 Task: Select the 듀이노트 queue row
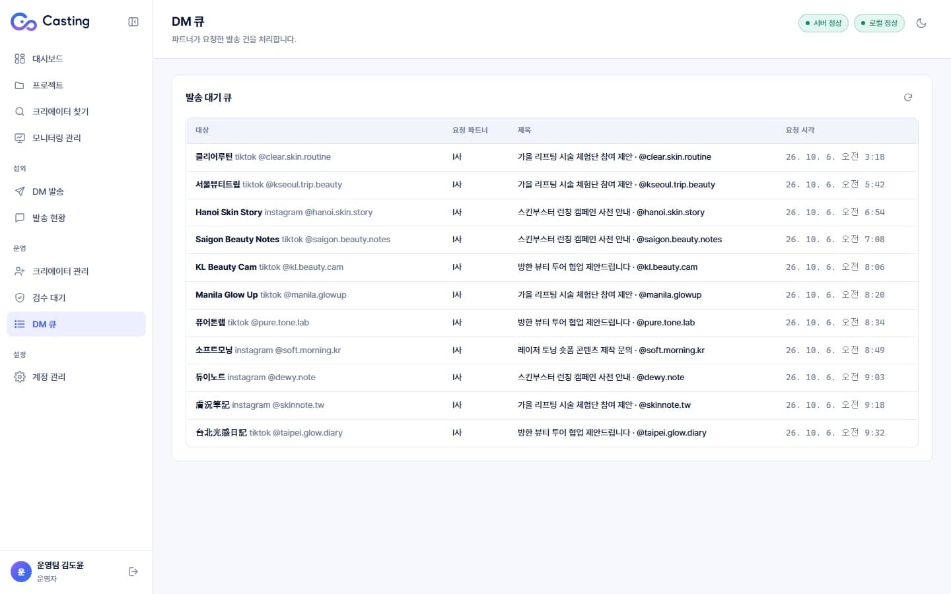coord(552,378)
